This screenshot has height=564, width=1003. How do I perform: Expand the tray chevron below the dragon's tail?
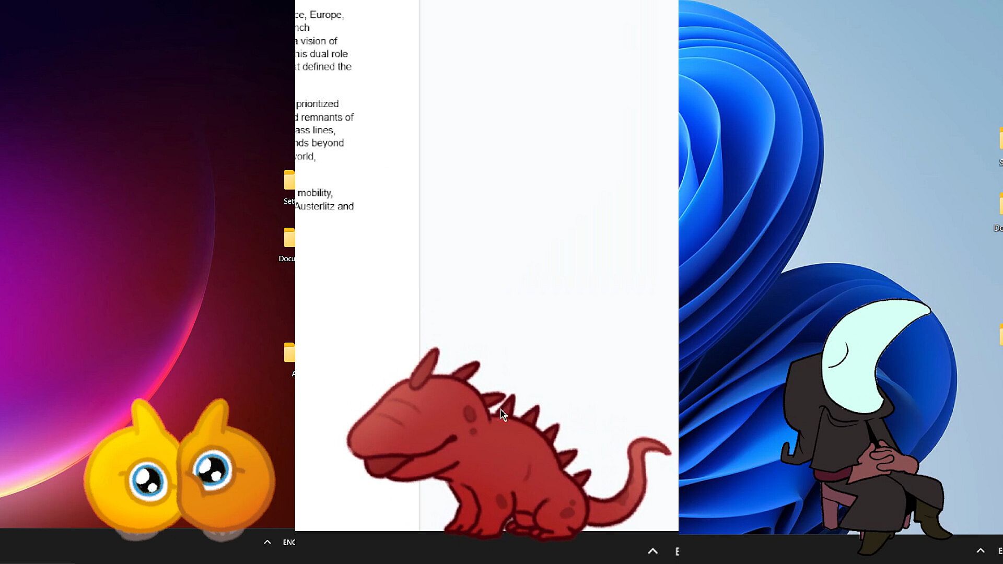pyautogui.click(x=652, y=551)
